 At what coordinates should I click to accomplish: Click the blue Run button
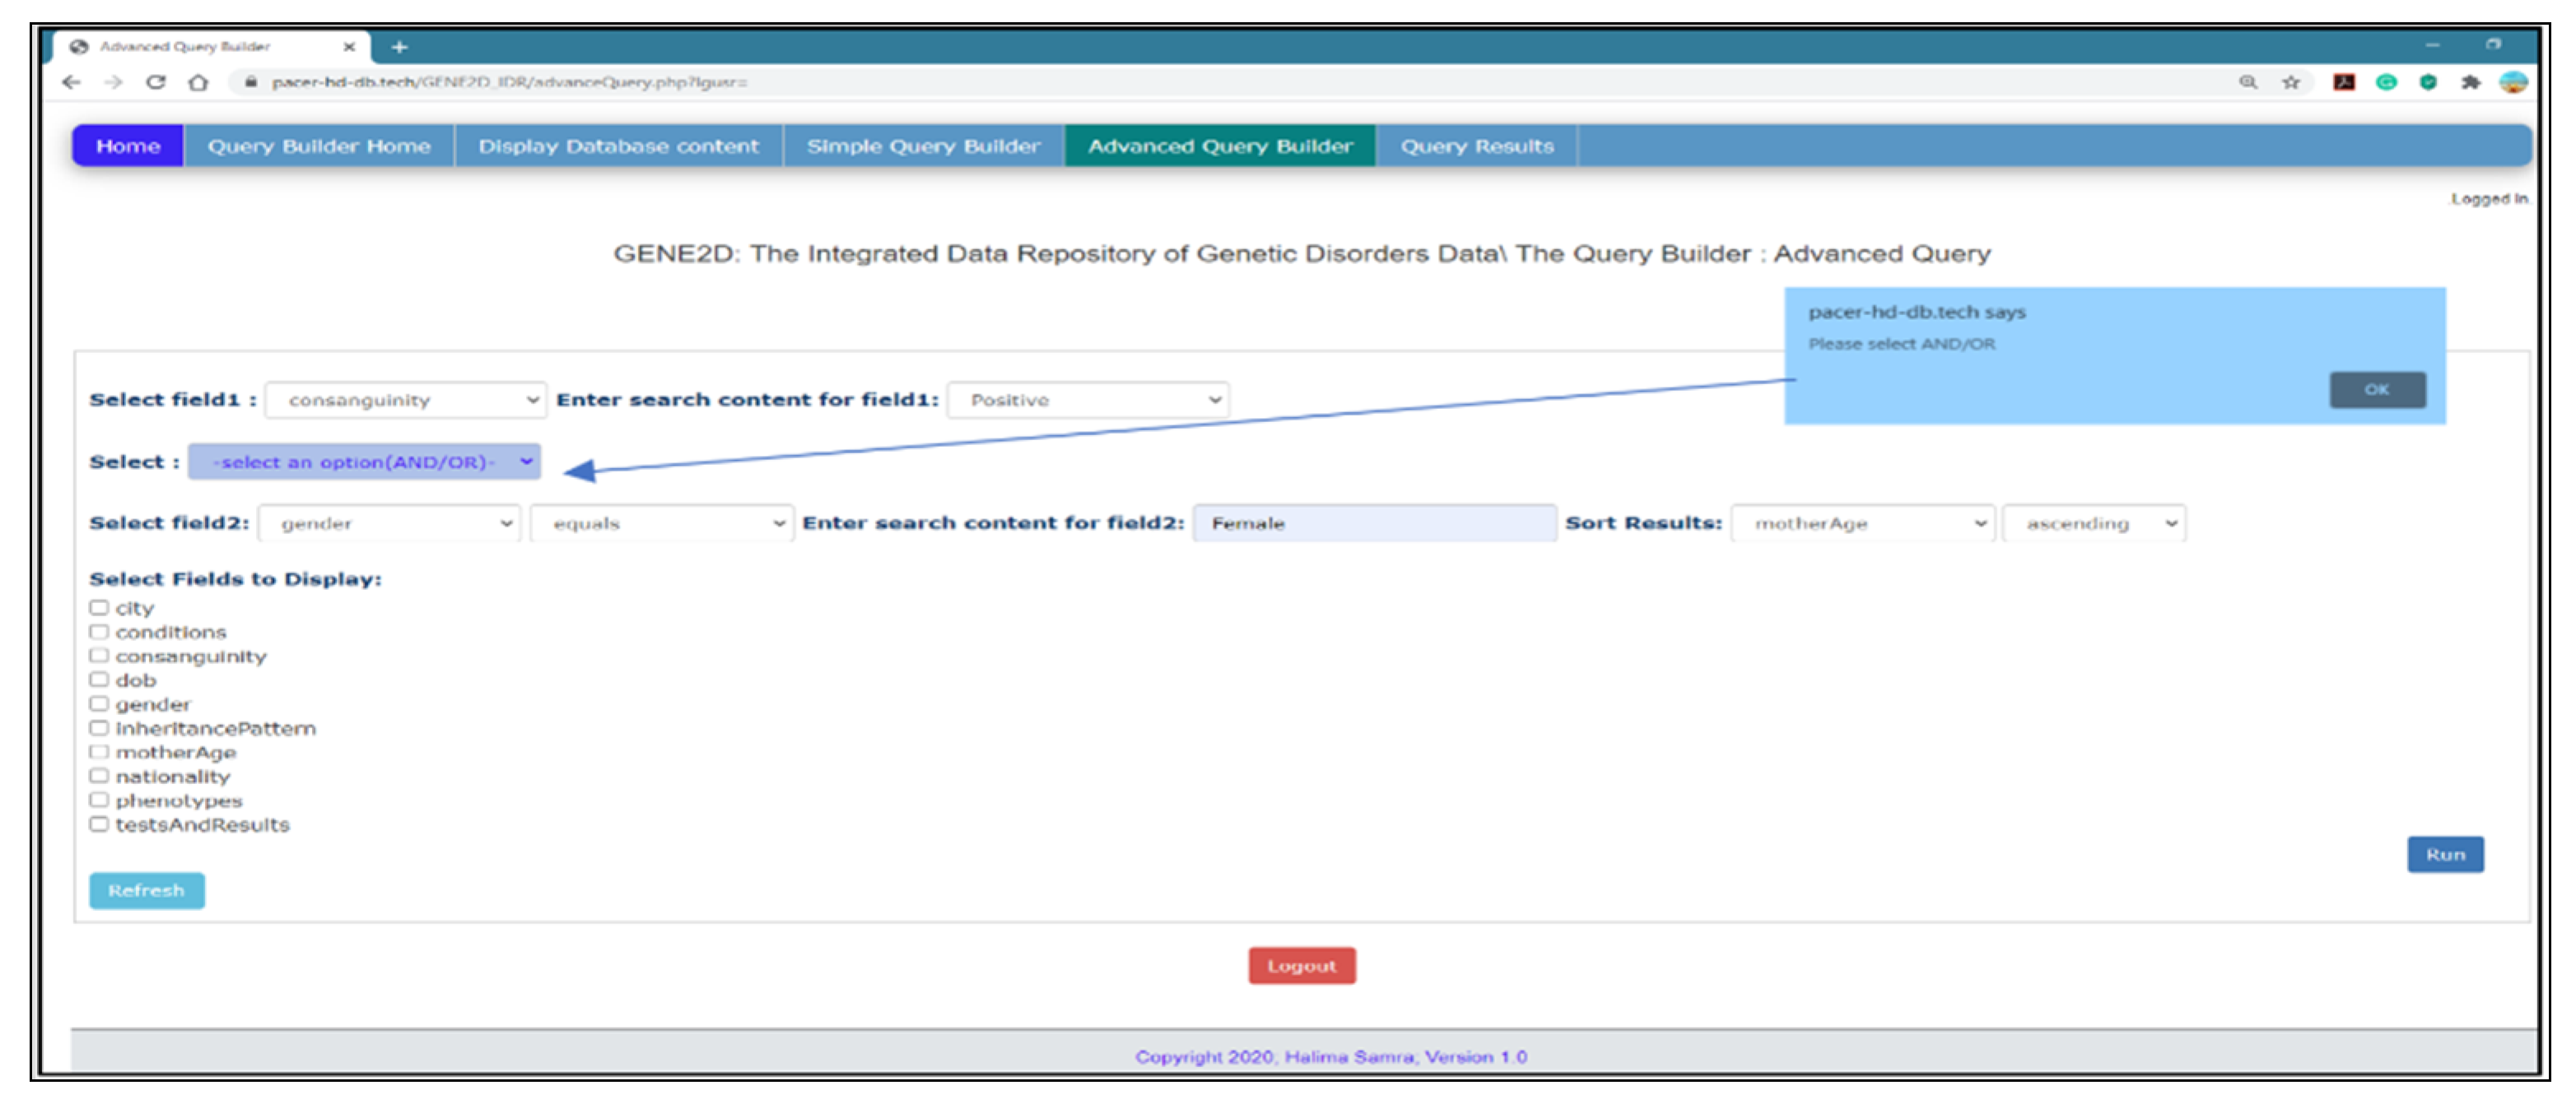tap(2444, 854)
